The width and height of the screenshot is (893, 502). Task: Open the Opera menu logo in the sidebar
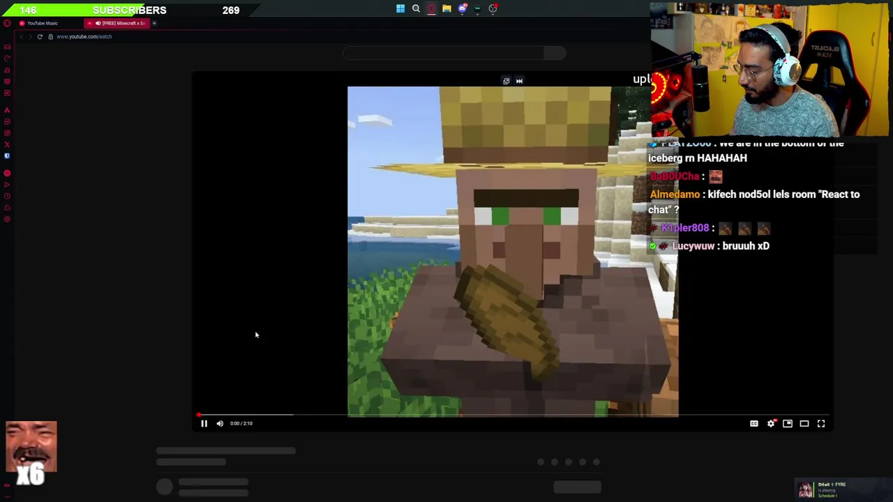pos(7,23)
